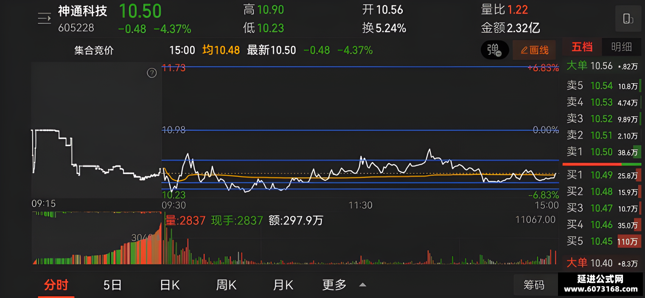Tap the landscape device rotation icon
The height and width of the screenshot is (298, 645).
(x=628, y=19)
